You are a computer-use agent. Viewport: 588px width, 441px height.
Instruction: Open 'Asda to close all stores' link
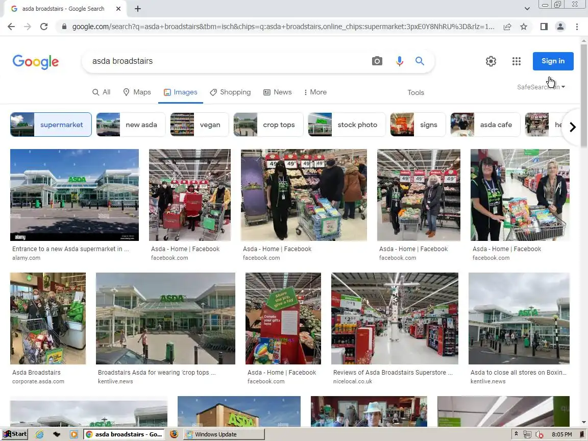519,373
